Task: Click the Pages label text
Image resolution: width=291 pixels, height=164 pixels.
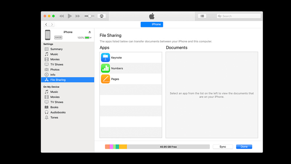Action: pyautogui.click(x=115, y=79)
